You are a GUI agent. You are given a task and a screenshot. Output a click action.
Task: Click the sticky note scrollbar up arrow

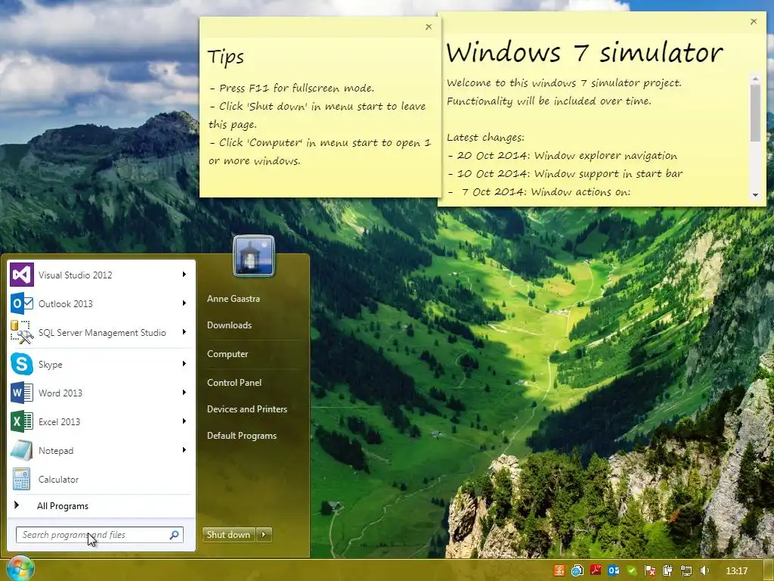(755, 79)
